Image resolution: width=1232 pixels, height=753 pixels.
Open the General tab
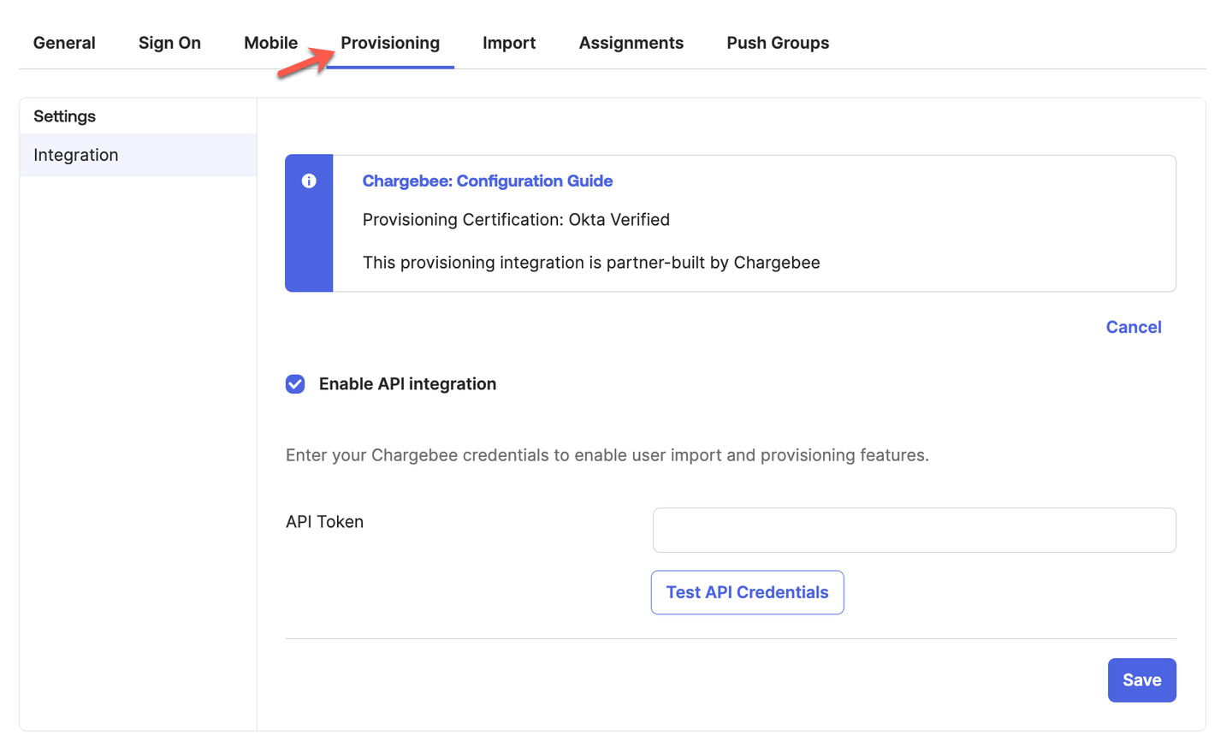64,43
